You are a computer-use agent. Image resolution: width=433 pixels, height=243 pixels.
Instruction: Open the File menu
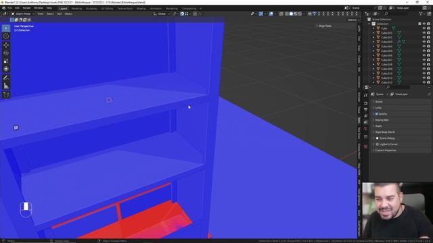tap(9, 8)
